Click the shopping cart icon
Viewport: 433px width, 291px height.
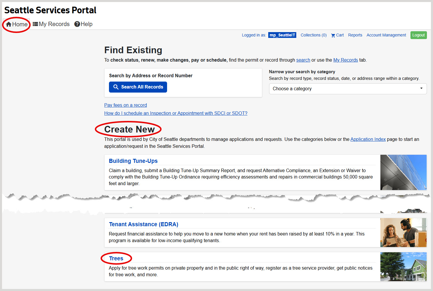click(x=333, y=35)
